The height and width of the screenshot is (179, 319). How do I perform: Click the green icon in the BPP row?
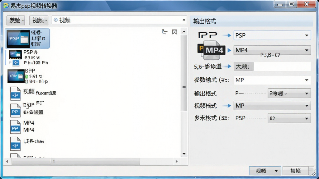(26, 76)
